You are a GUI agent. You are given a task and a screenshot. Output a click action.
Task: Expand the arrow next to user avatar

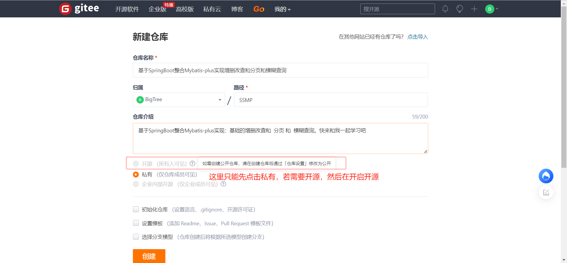(x=497, y=9)
